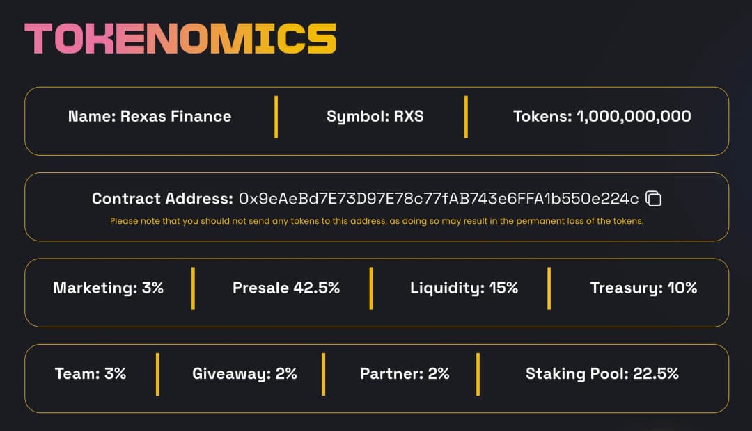Image resolution: width=752 pixels, height=431 pixels.
Task: Click the divider between Marketing and Presale
Action: pyautogui.click(x=193, y=288)
